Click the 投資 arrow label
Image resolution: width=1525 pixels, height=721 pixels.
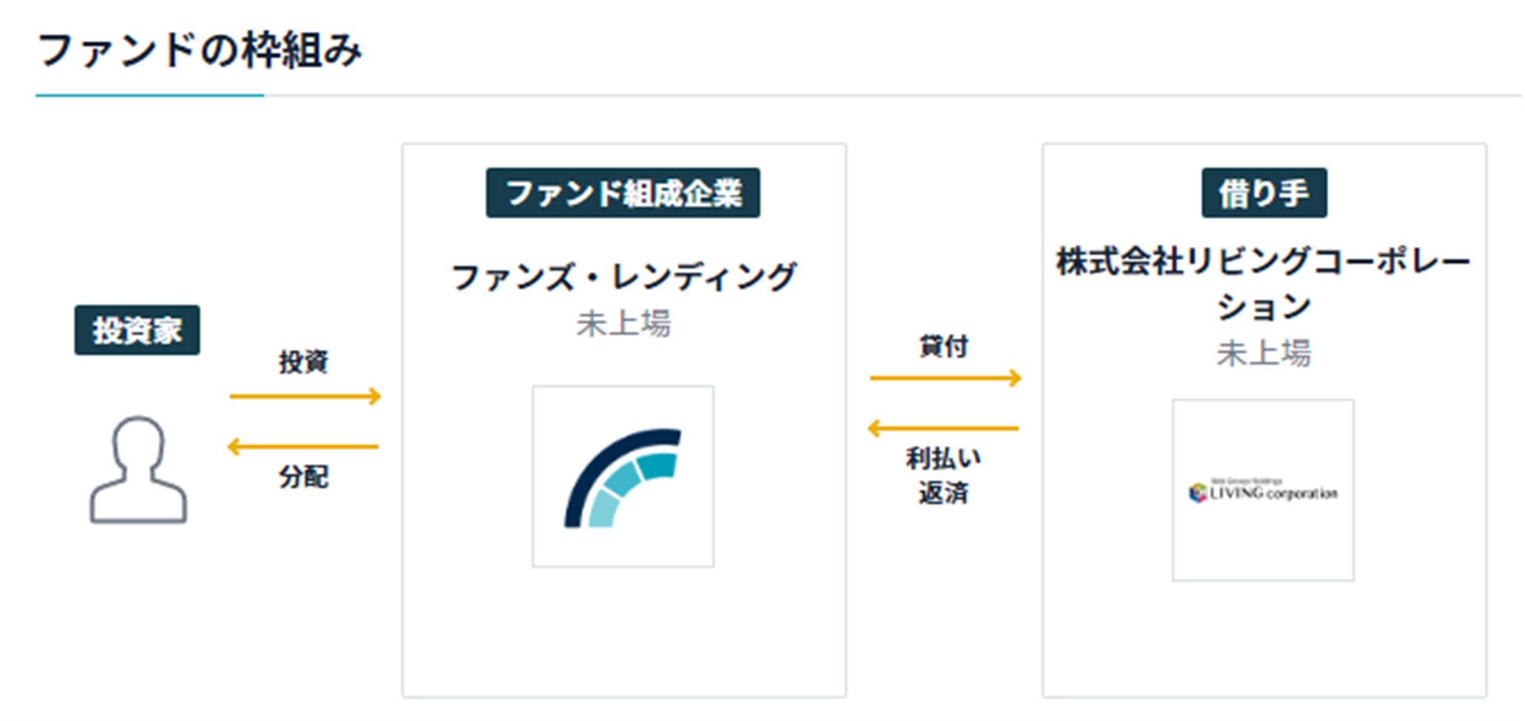[303, 361]
